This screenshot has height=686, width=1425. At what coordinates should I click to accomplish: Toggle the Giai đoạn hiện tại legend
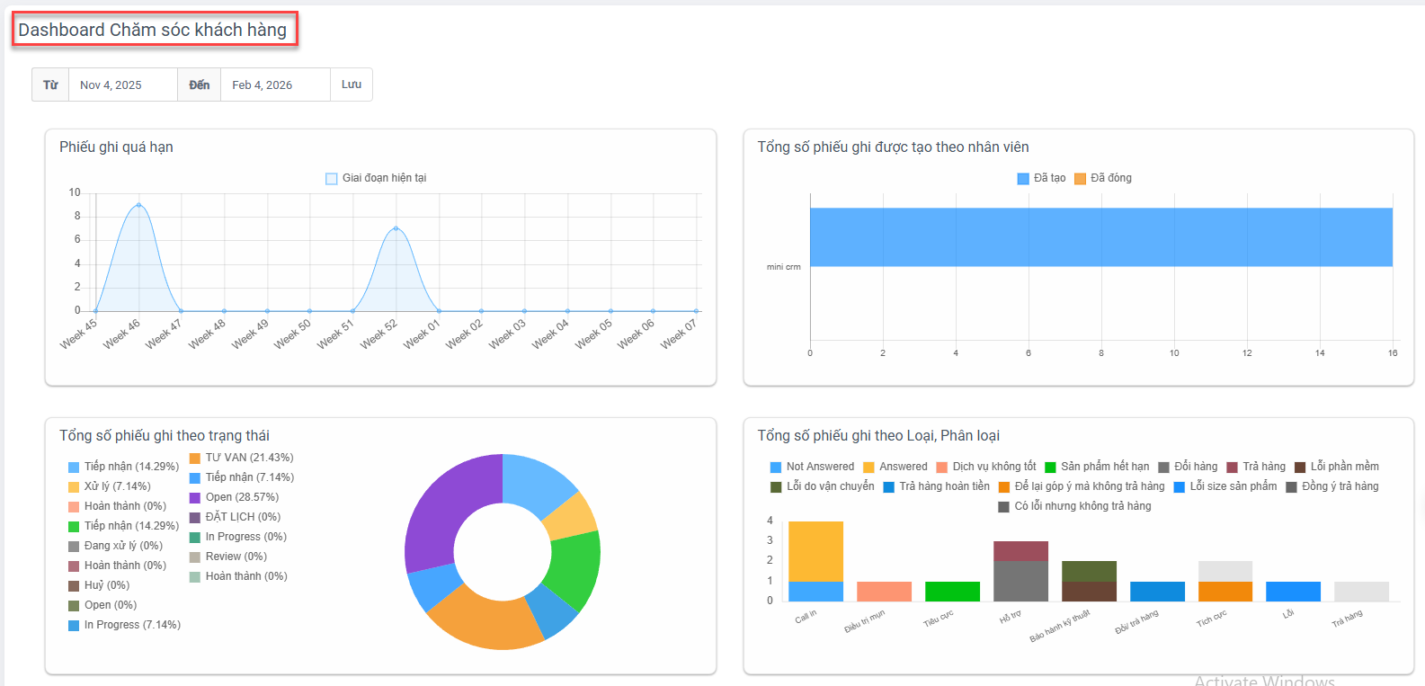point(376,178)
